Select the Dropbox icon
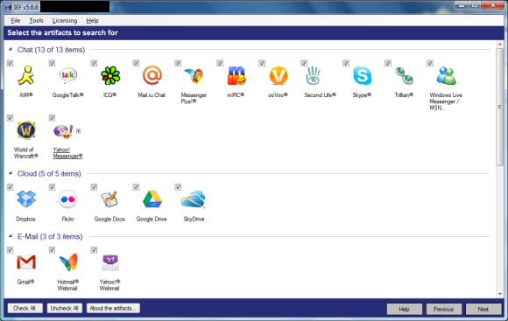Image resolution: width=508 pixels, height=321 pixels. coord(26,199)
